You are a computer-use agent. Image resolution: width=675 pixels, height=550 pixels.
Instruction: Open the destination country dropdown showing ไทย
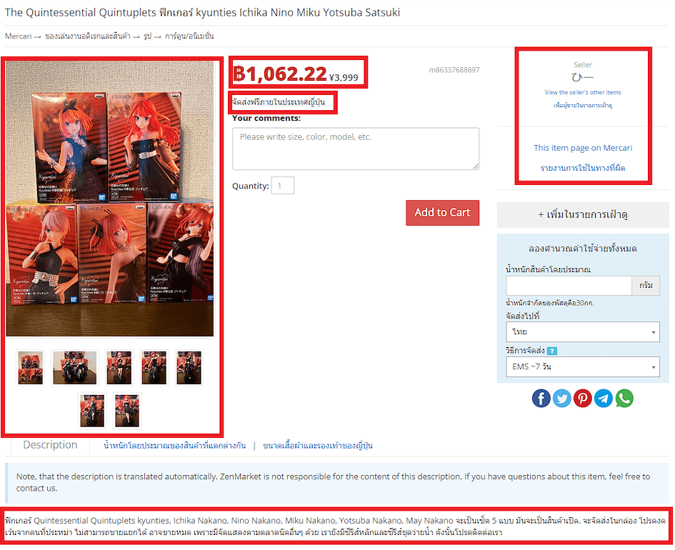click(x=582, y=332)
